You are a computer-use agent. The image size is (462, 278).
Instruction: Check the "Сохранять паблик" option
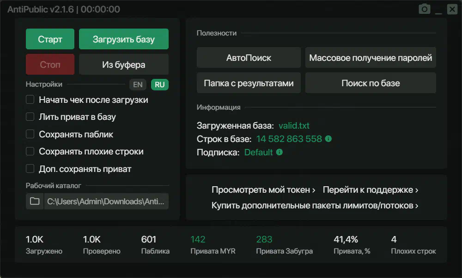tap(30, 134)
